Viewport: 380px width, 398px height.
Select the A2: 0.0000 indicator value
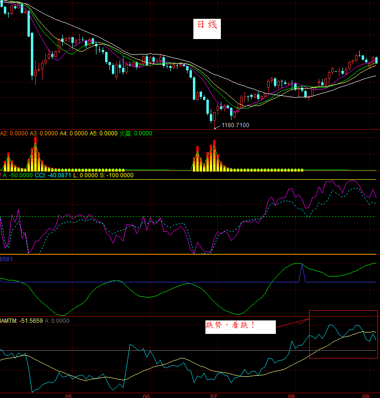(x=14, y=133)
